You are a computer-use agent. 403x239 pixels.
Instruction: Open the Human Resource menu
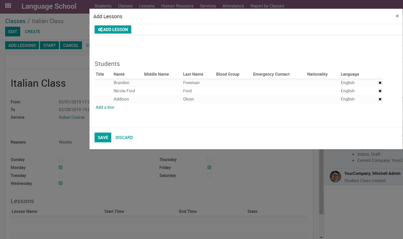coord(177,6)
